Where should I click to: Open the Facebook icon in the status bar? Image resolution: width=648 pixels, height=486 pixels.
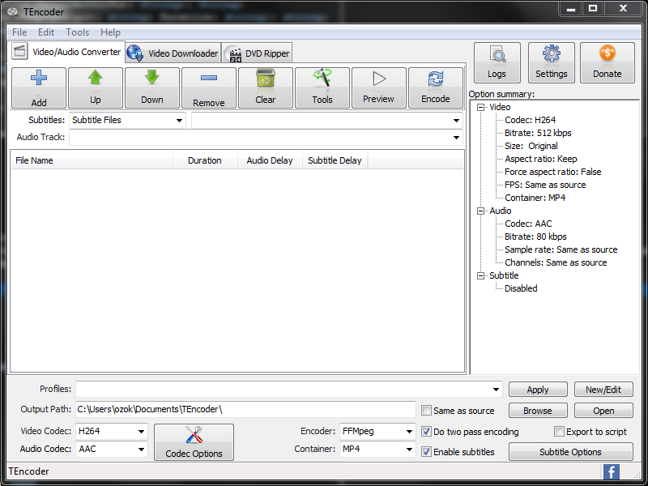[611, 471]
